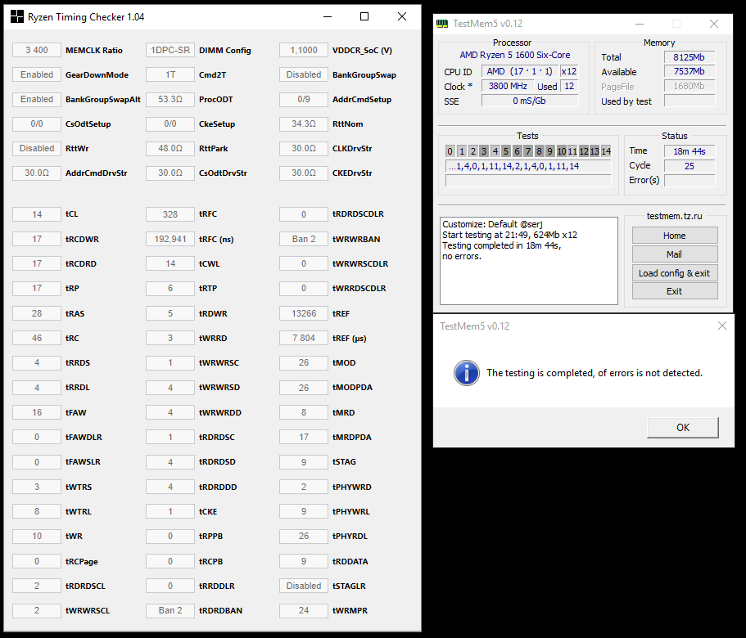Click the Clock value 3800 MHz

tap(508, 86)
